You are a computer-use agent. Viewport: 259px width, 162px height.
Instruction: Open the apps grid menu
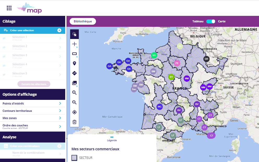point(9,8)
